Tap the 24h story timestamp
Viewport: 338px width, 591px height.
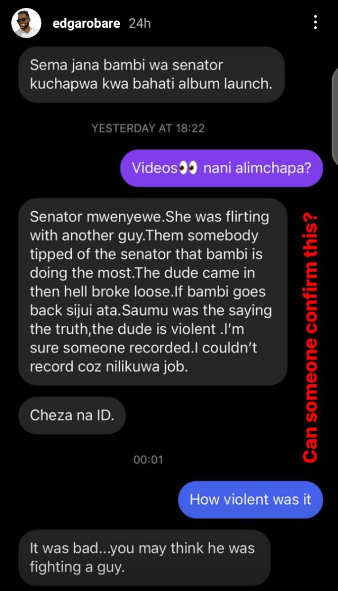[x=140, y=23]
